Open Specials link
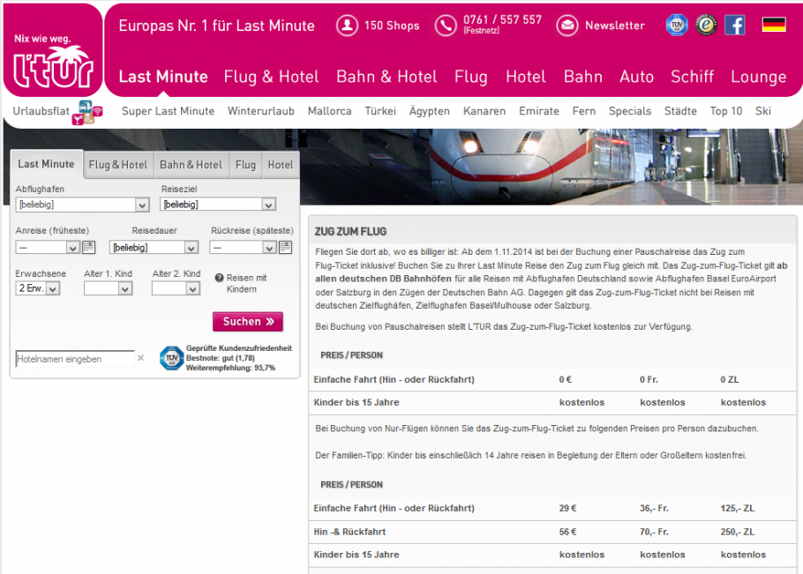Screen dimensions: 803x574 click(630, 111)
